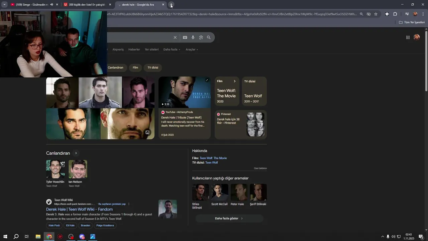Open the Pinterest Derek hale fikir result
Image resolution: width=428 pixels, height=241 pixels.
point(241,125)
